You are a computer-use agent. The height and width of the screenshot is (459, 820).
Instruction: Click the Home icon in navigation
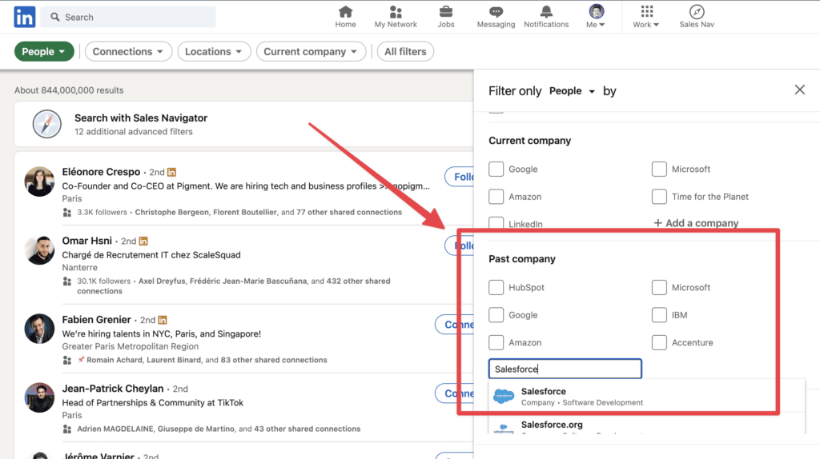tap(345, 11)
